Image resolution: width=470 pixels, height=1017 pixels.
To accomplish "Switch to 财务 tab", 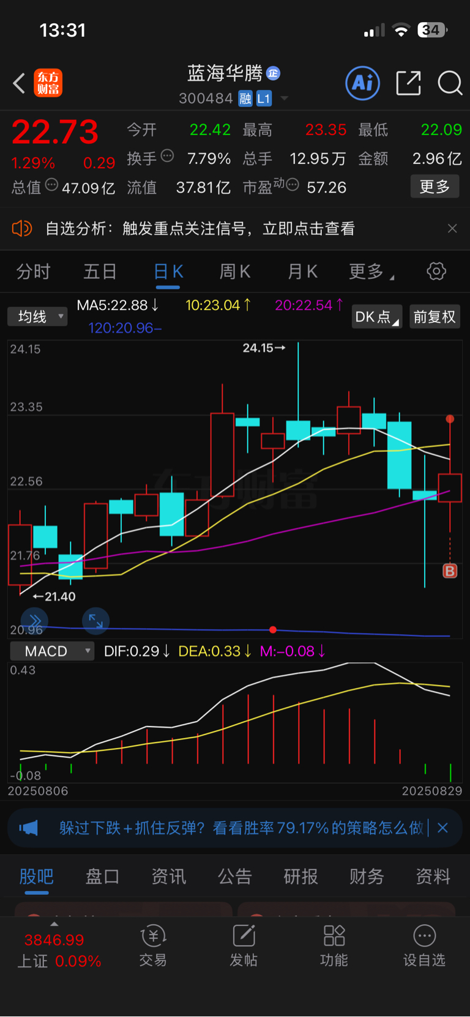I will pyautogui.click(x=367, y=876).
